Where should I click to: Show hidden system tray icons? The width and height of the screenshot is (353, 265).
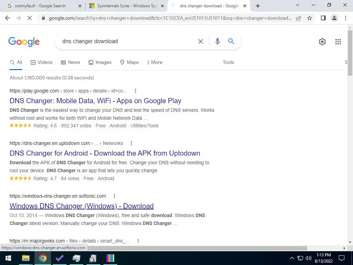click(x=292, y=258)
